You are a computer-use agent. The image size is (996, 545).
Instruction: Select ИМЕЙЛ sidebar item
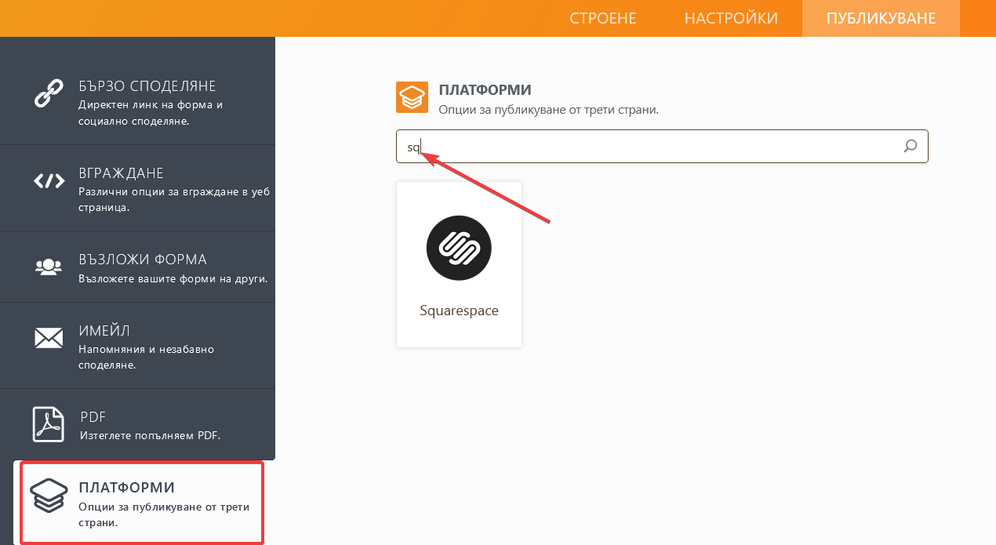(104, 330)
